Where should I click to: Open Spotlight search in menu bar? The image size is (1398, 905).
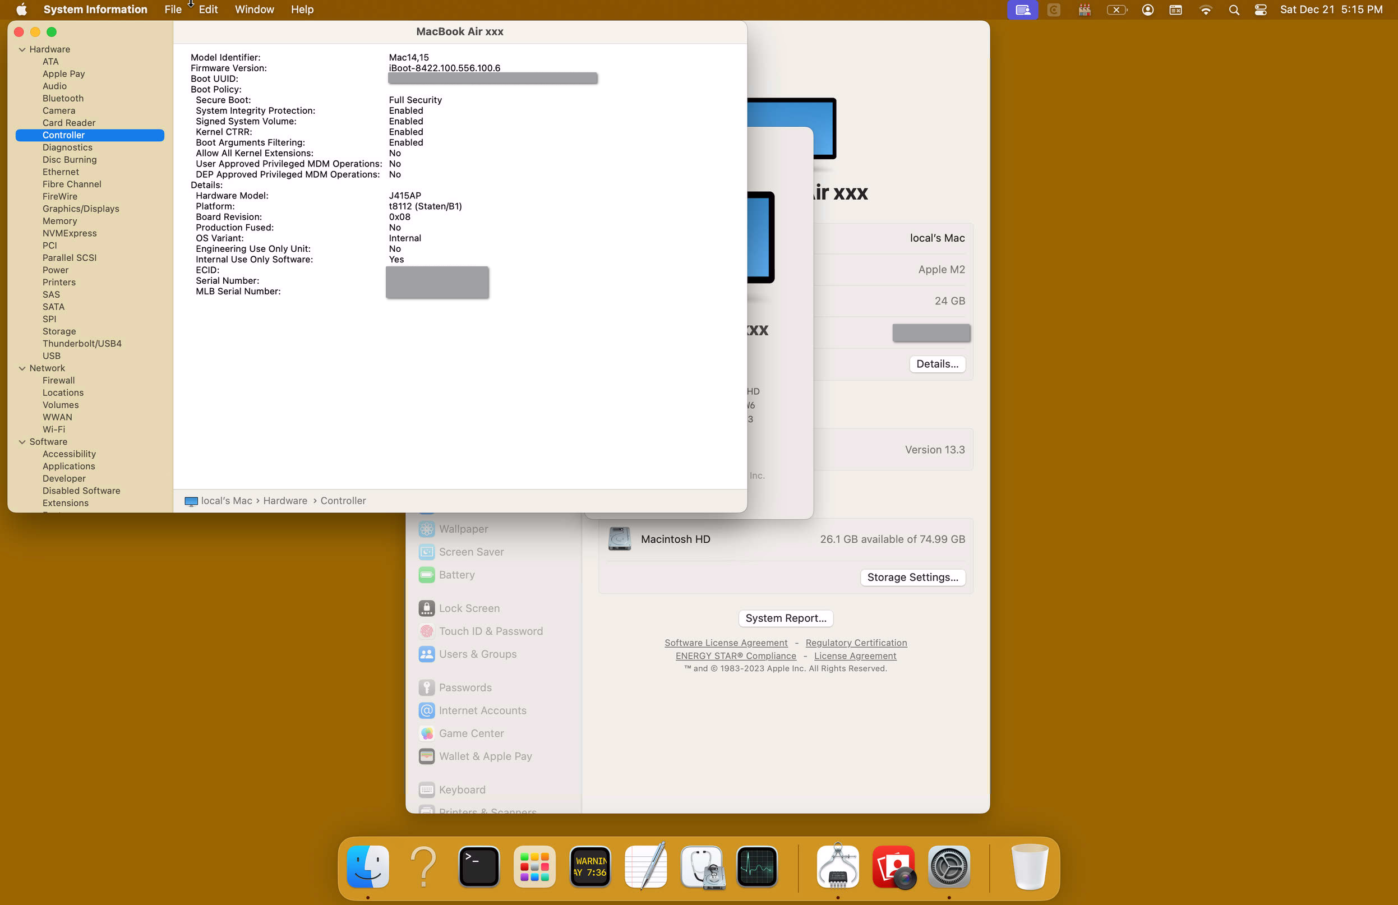1234,10
